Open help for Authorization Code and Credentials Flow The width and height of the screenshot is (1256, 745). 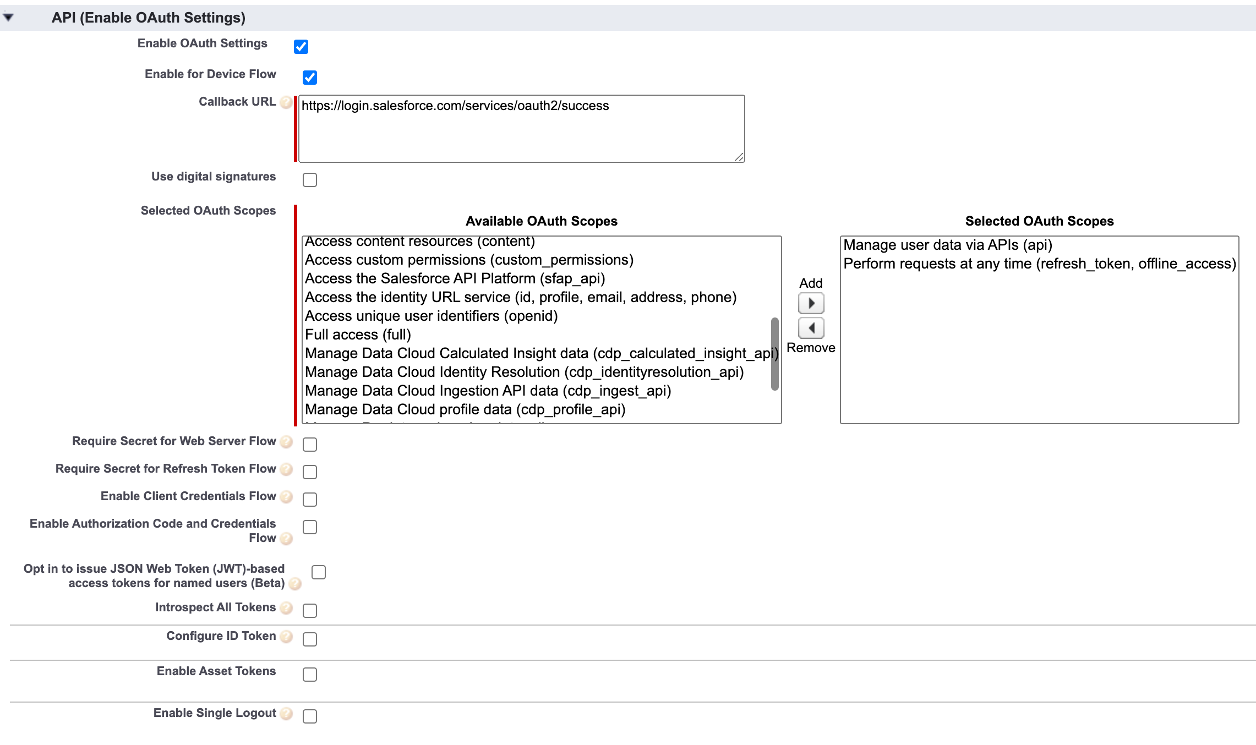click(286, 539)
